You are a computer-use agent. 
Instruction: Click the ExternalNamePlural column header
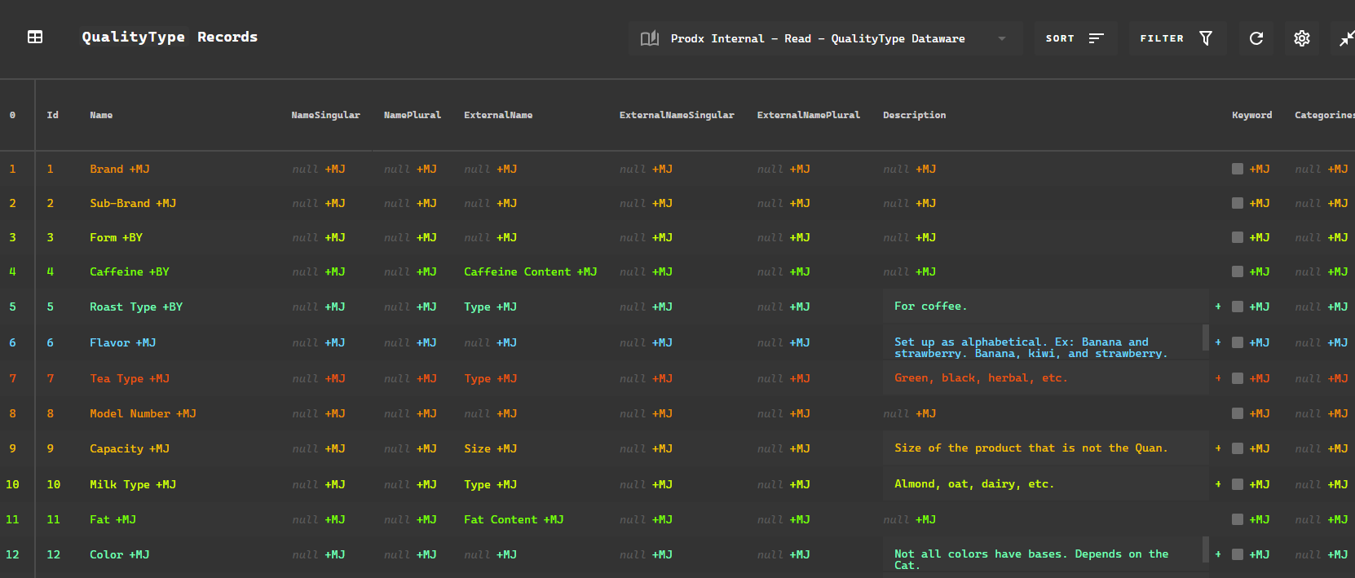[809, 115]
